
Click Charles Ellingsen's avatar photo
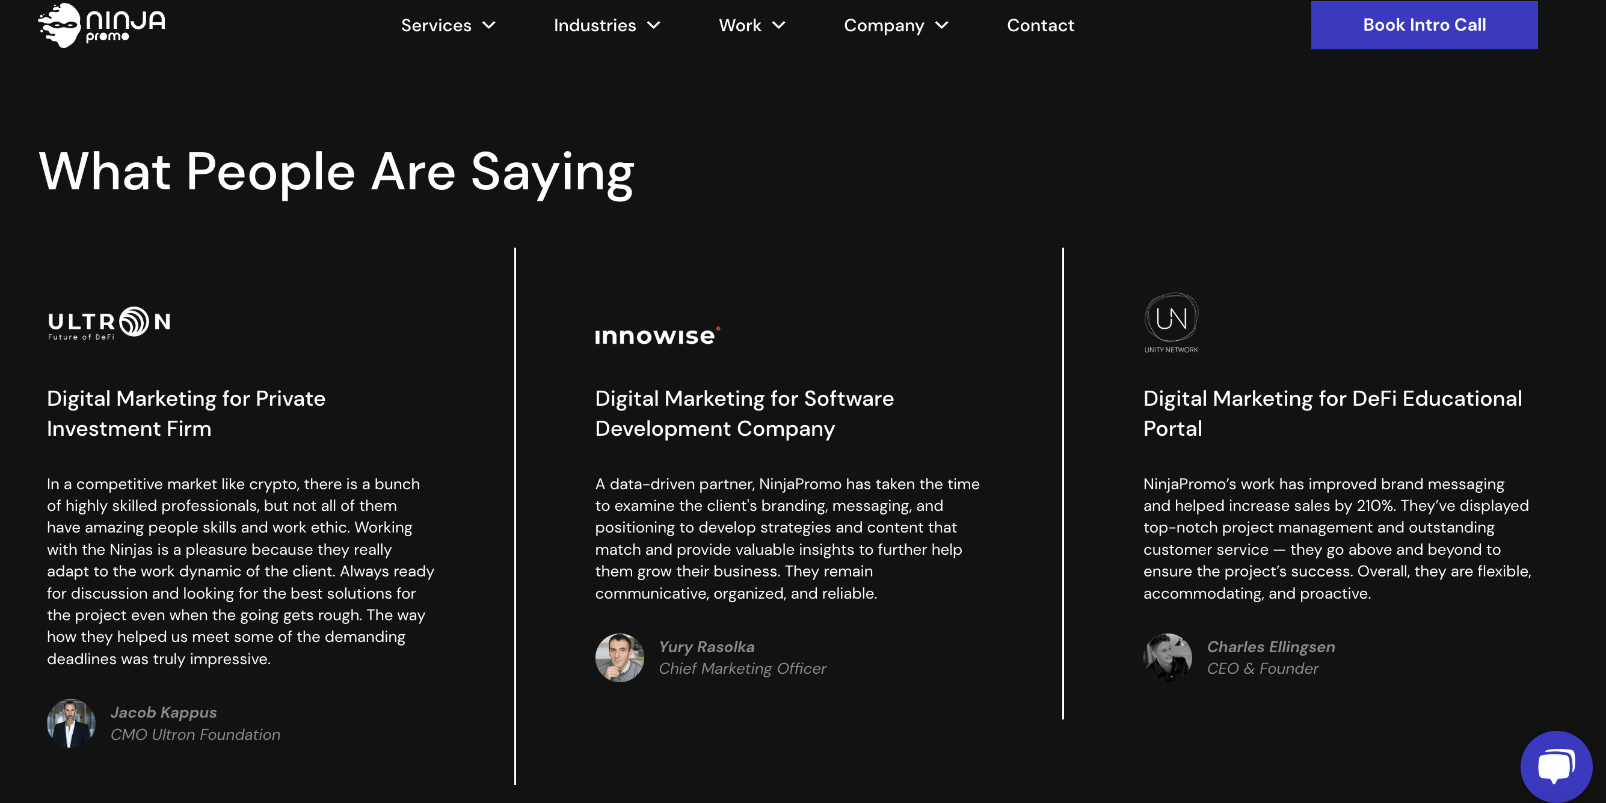(1167, 657)
